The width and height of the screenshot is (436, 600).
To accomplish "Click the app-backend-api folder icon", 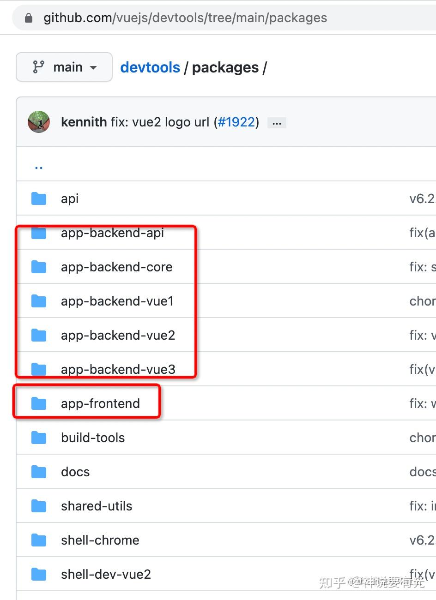I will pos(39,233).
